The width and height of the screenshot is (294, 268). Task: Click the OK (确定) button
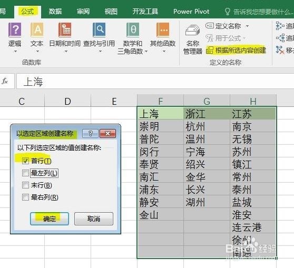(50, 219)
